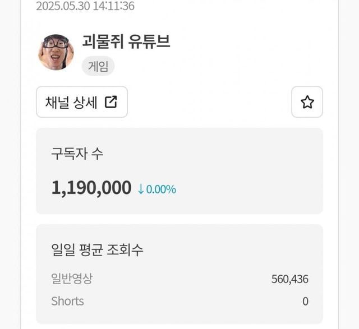Click the external link icon in 채널 상세
Image resolution: width=359 pixels, height=329 pixels.
coord(111,102)
